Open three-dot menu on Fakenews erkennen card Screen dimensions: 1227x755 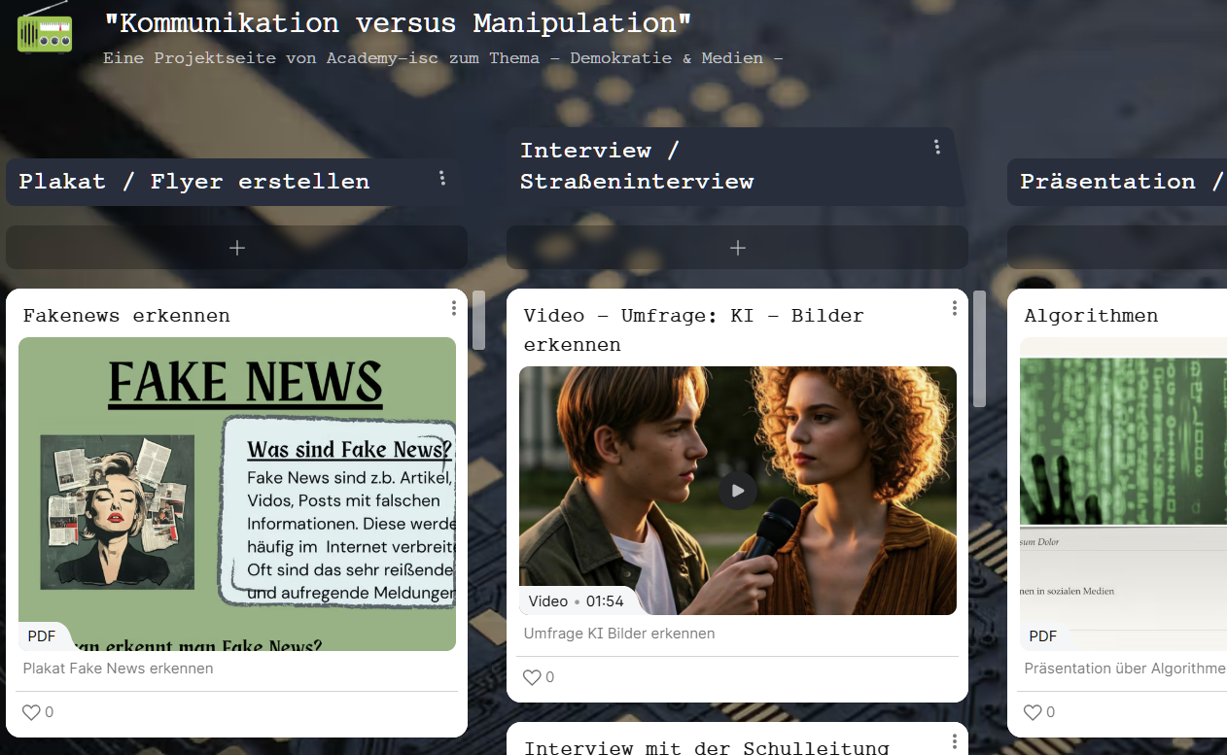453,308
